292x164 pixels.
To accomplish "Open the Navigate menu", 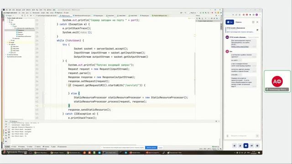I will [x=18, y=10].
